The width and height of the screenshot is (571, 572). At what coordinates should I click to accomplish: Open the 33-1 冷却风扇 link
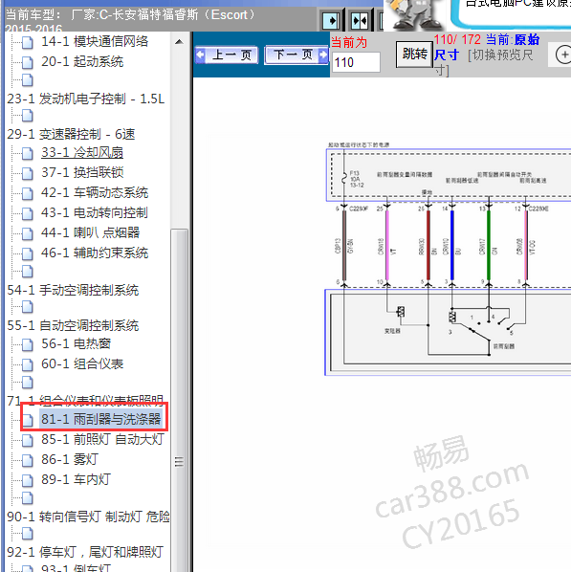point(82,152)
